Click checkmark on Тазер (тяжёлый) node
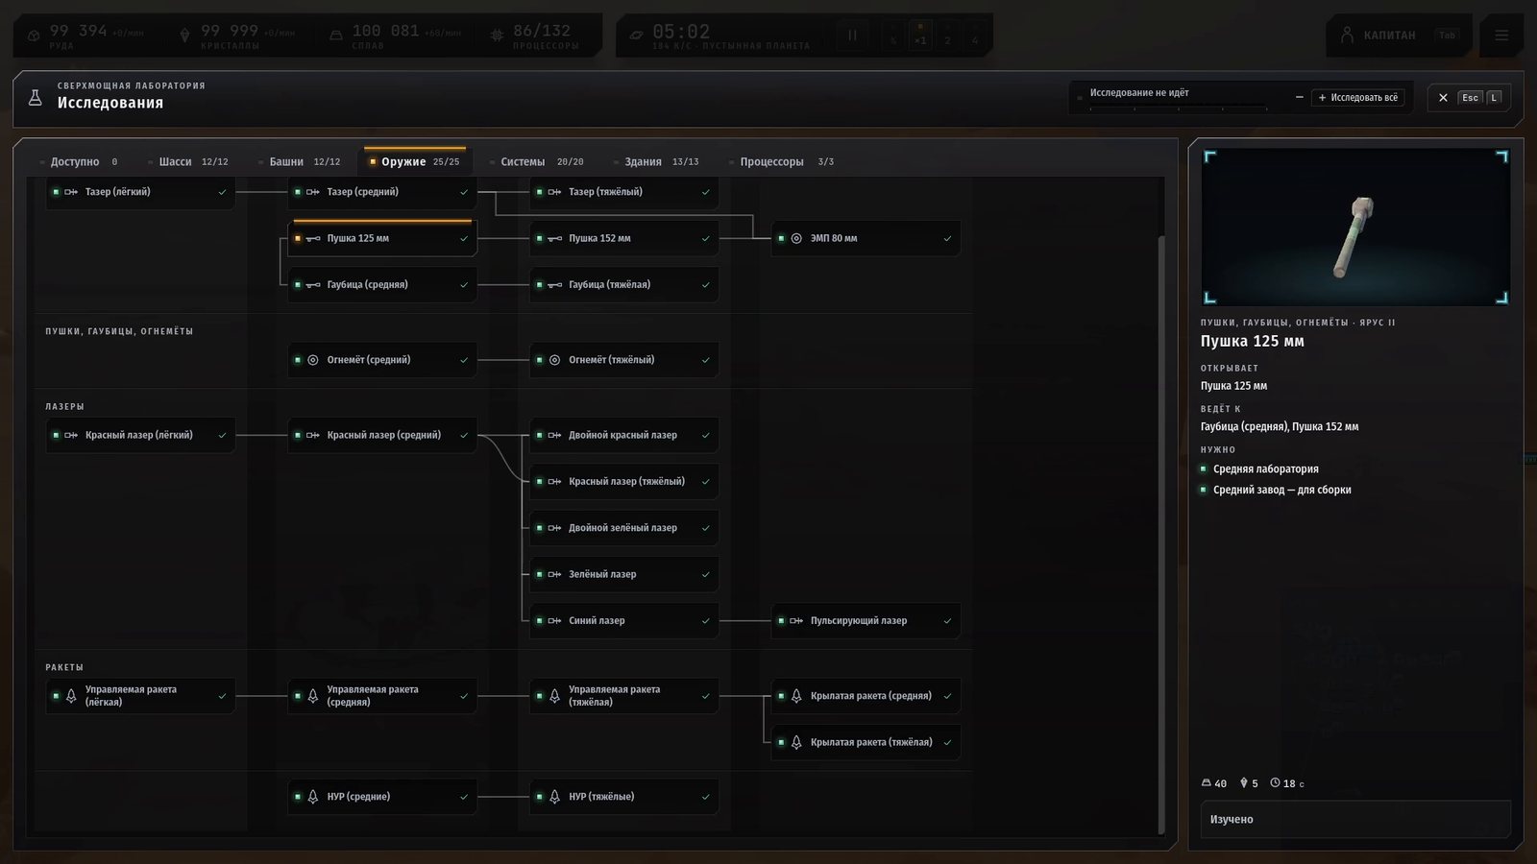 (705, 192)
